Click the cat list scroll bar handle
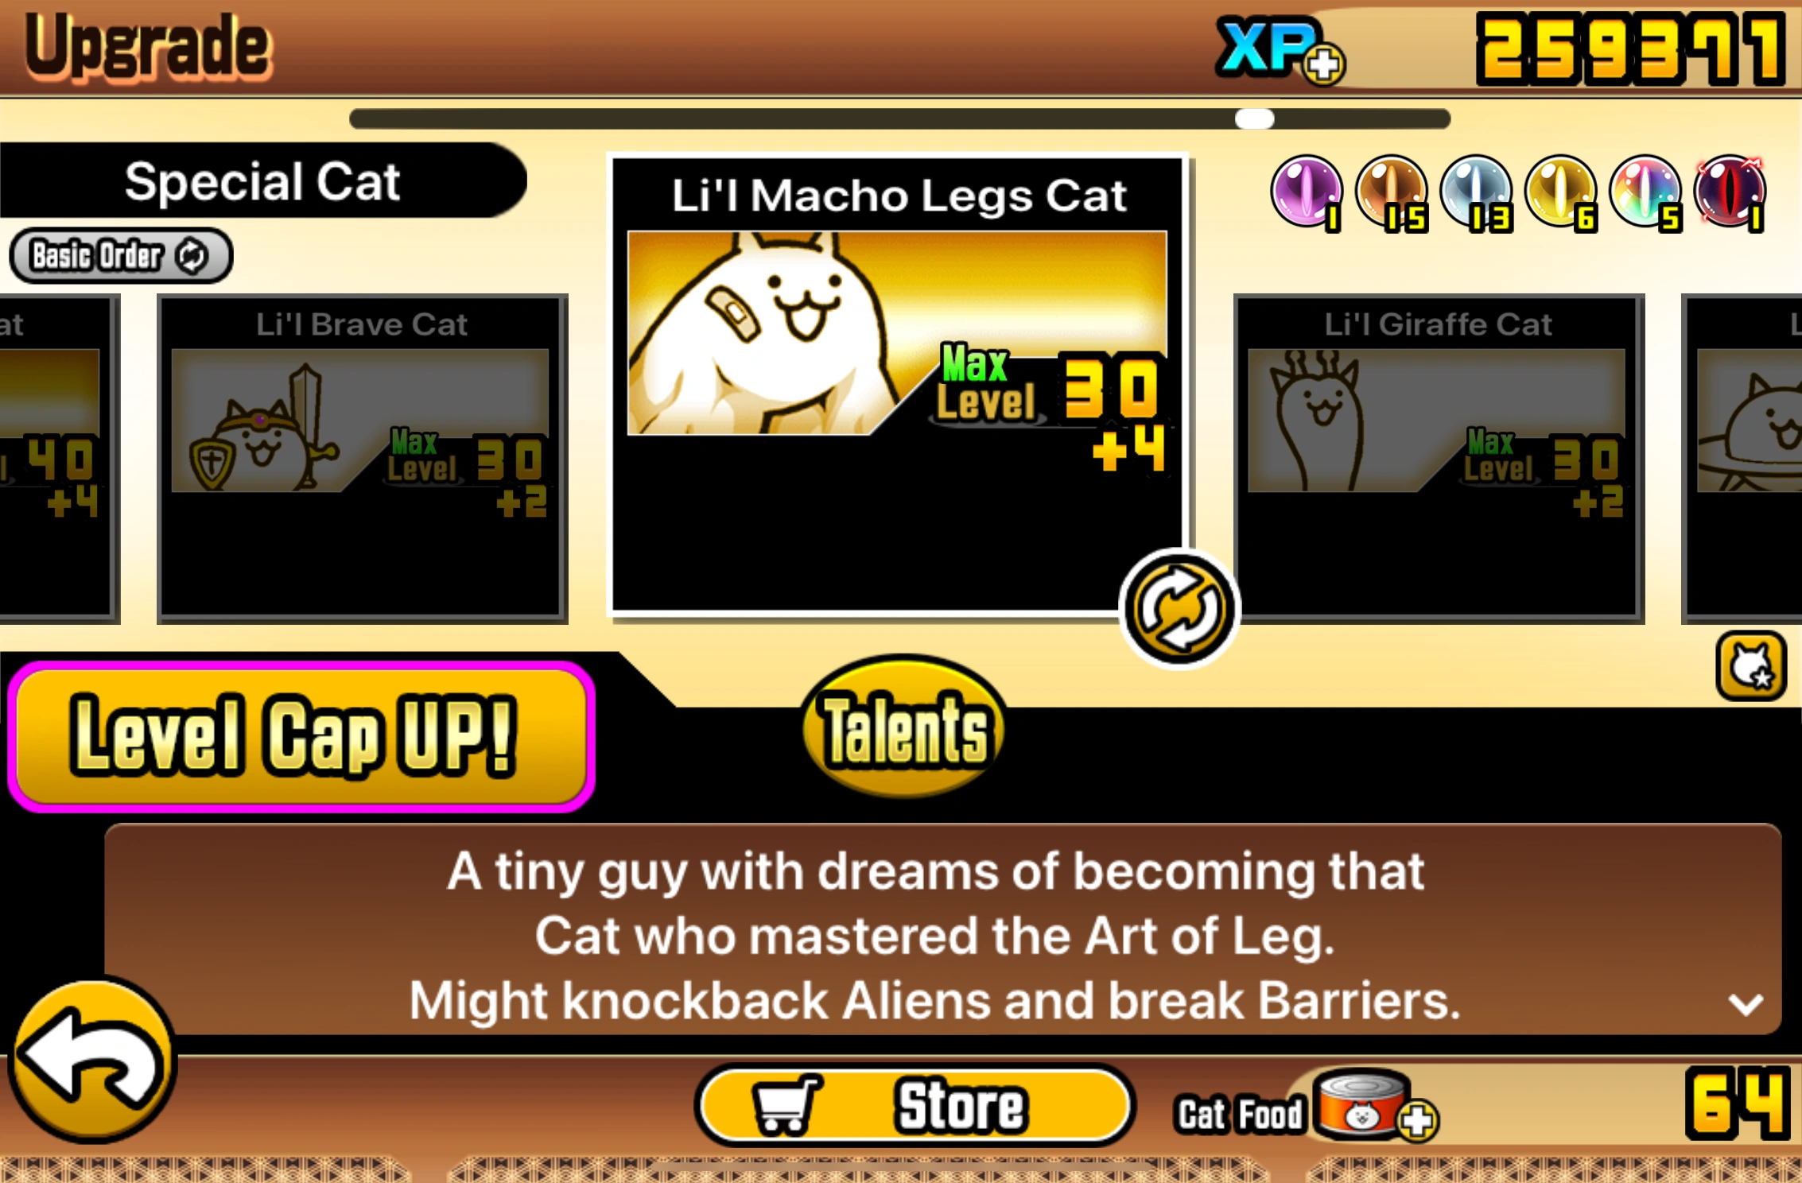The width and height of the screenshot is (1802, 1183). (x=1254, y=118)
